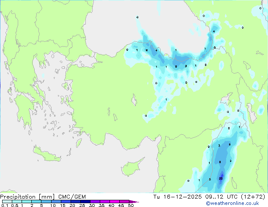Click the '25' legend tick label
The height and width of the screenshot is (207, 268).
(x=82, y=205)
